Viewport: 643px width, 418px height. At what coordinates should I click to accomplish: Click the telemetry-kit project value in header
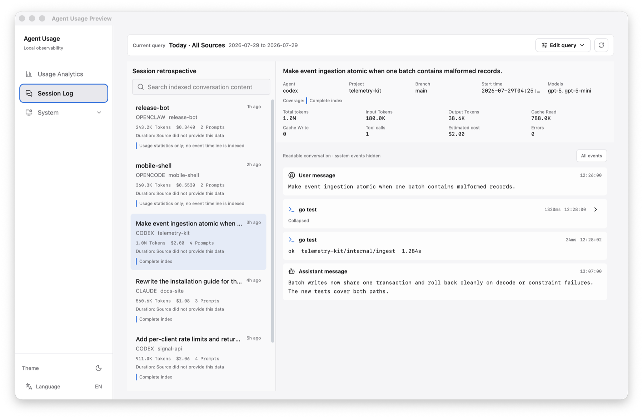[x=365, y=91]
